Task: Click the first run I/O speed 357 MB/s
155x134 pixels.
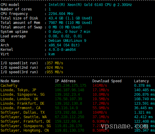Action: [55, 63]
